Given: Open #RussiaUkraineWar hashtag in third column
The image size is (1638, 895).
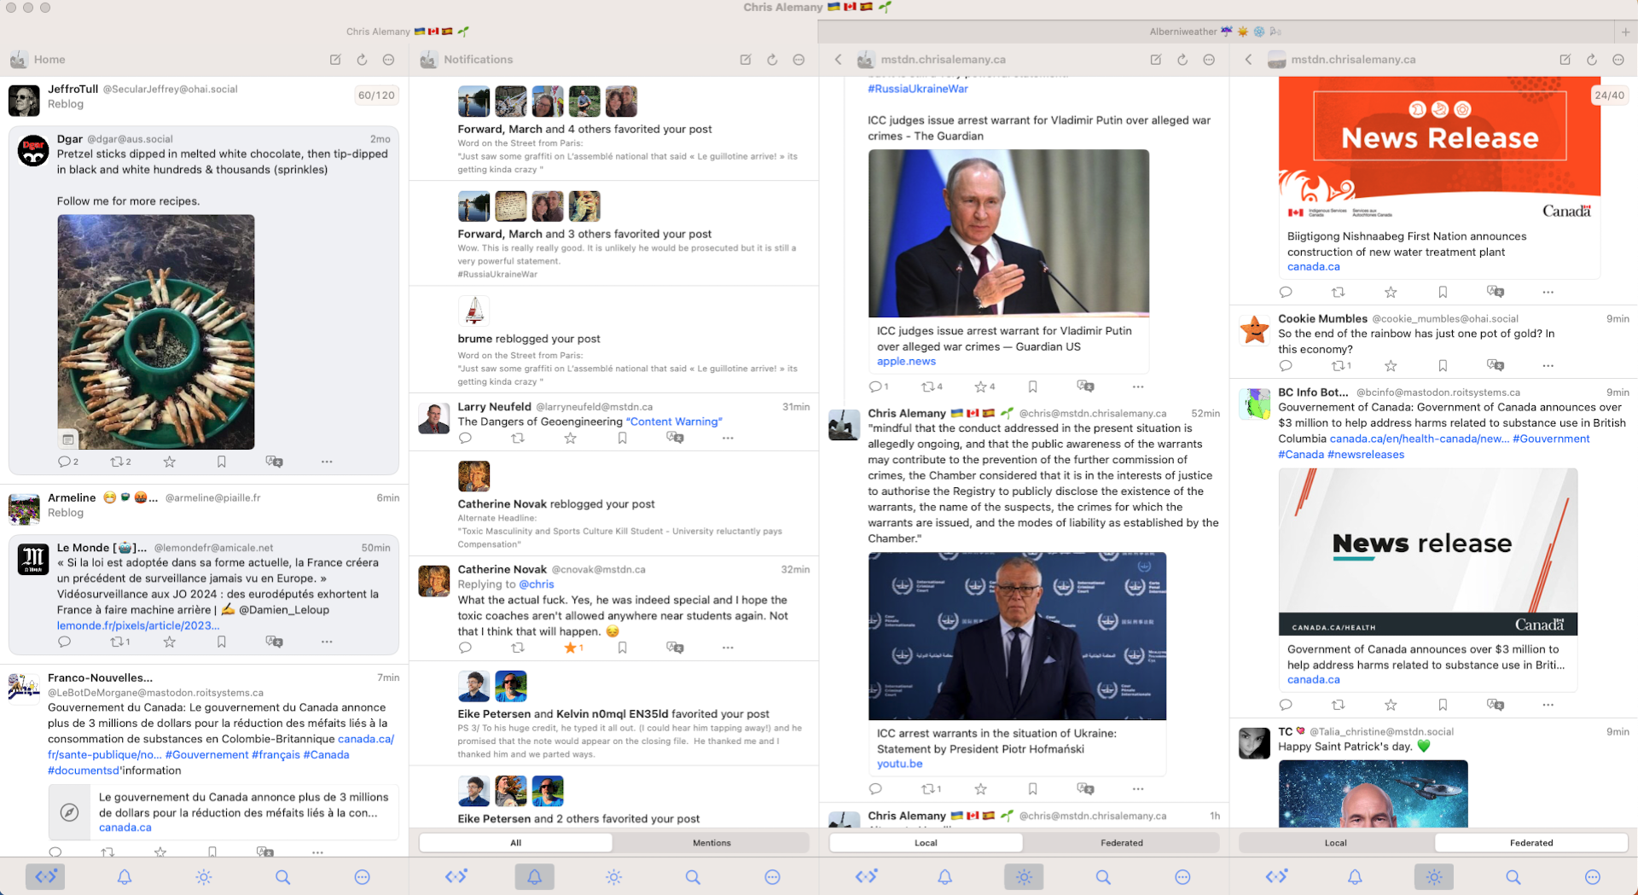Looking at the screenshot, I should pyautogui.click(x=918, y=89).
